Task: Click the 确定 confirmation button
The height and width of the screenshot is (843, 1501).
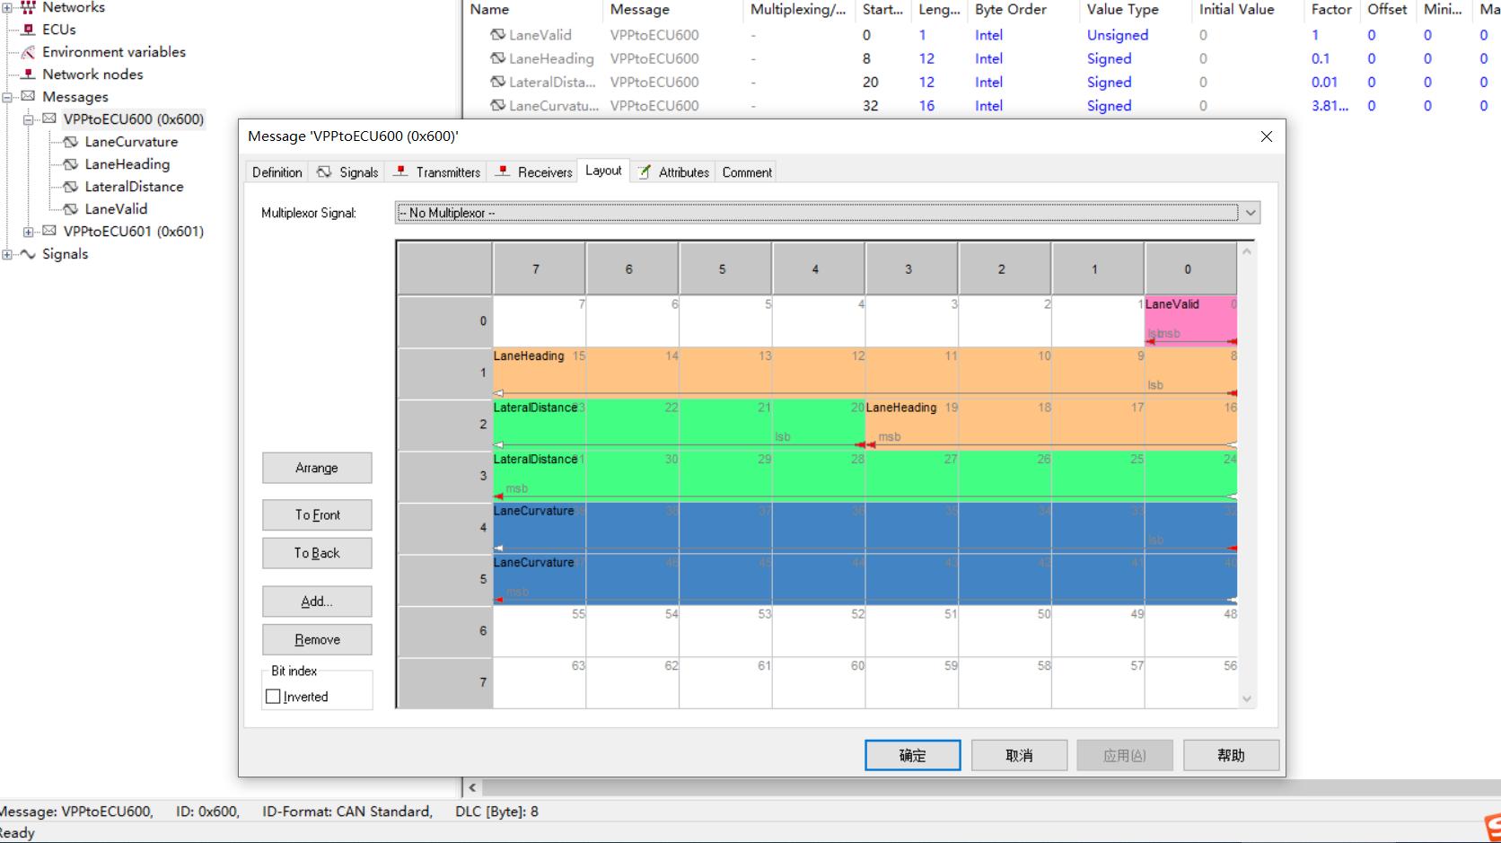Action: click(x=912, y=755)
